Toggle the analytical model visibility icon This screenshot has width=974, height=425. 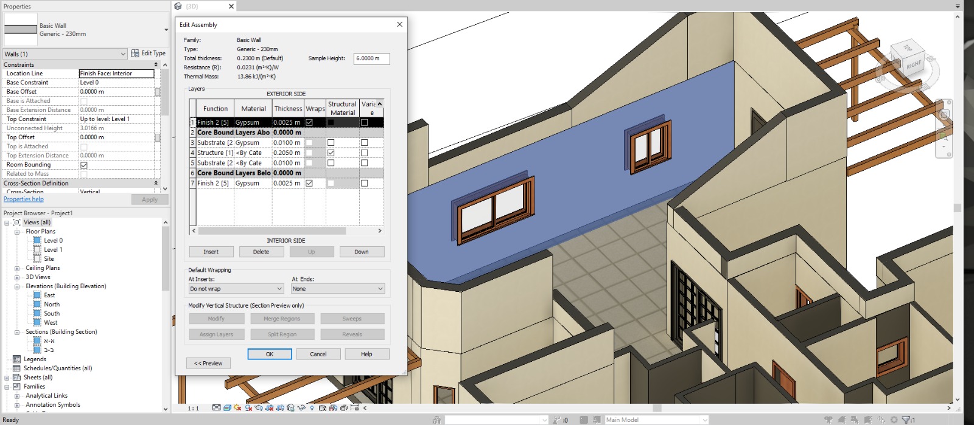(333, 408)
